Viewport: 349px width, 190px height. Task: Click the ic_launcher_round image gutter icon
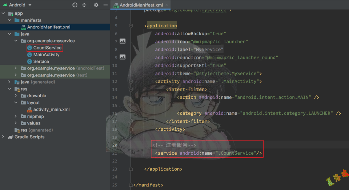tap(123, 57)
